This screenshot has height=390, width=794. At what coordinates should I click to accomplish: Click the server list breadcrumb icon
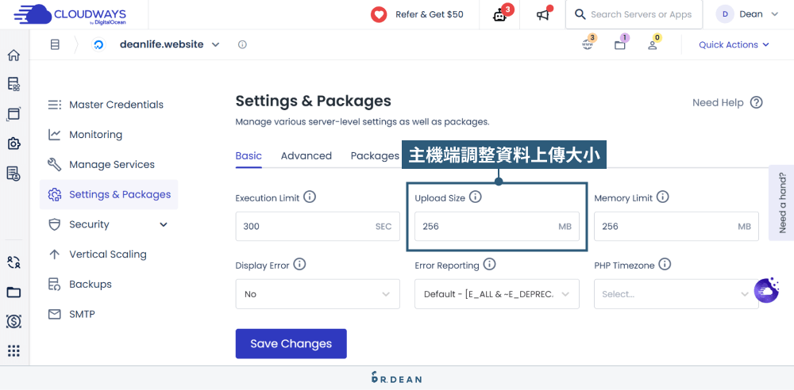pos(55,44)
